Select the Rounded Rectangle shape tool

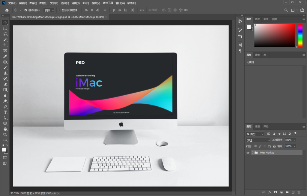tap(5, 123)
